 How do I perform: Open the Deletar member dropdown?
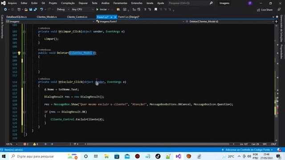click(230, 21)
